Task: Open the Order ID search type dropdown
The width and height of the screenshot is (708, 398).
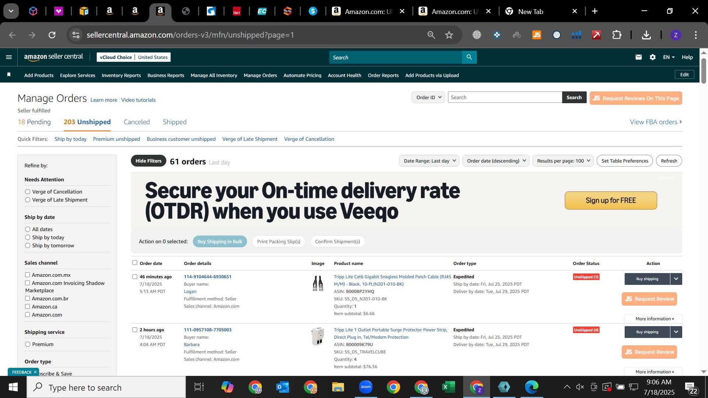Action: [x=428, y=97]
